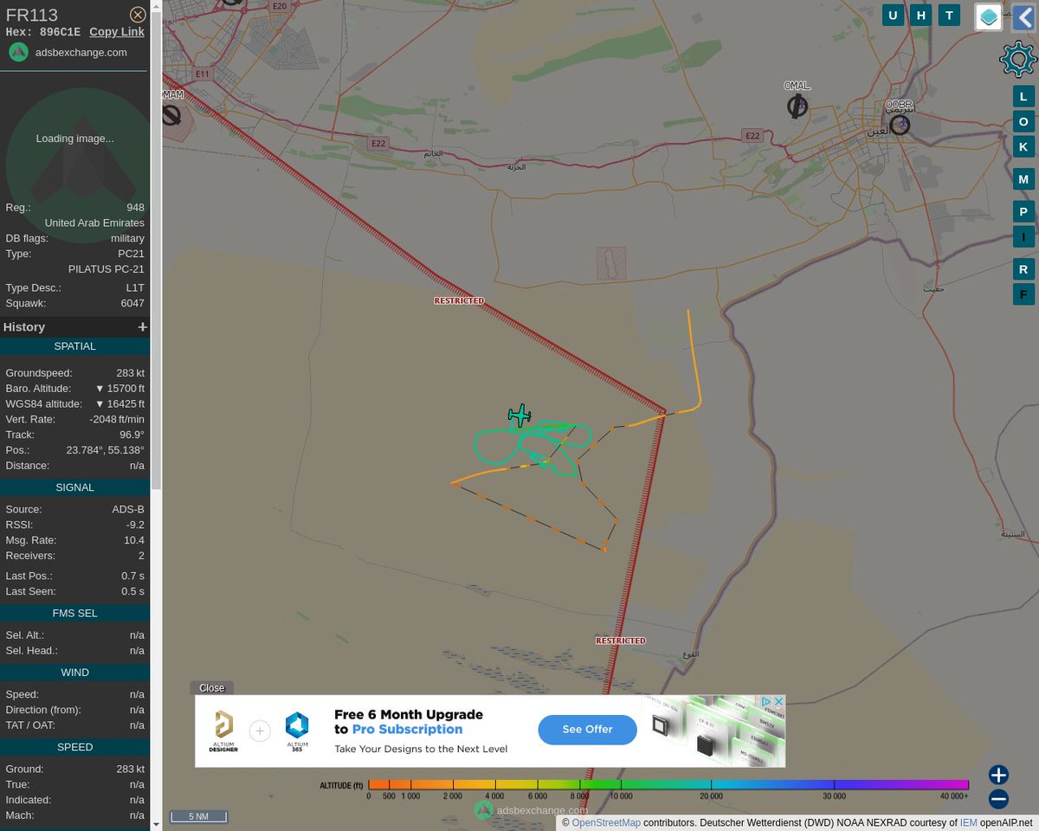1039x831 pixels.
Task: Open the settings gear icon
Action: (x=1017, y=60)
